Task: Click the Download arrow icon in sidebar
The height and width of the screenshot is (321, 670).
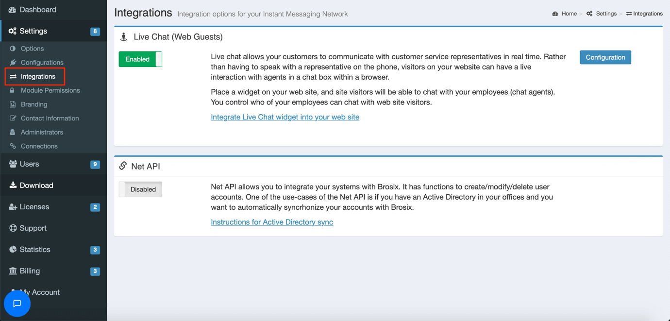Action: point(13,186)
